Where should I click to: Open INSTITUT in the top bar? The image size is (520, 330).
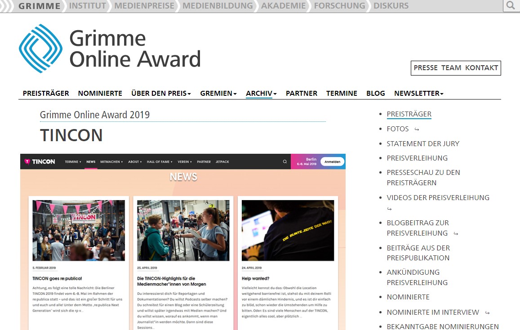point(88,6)
